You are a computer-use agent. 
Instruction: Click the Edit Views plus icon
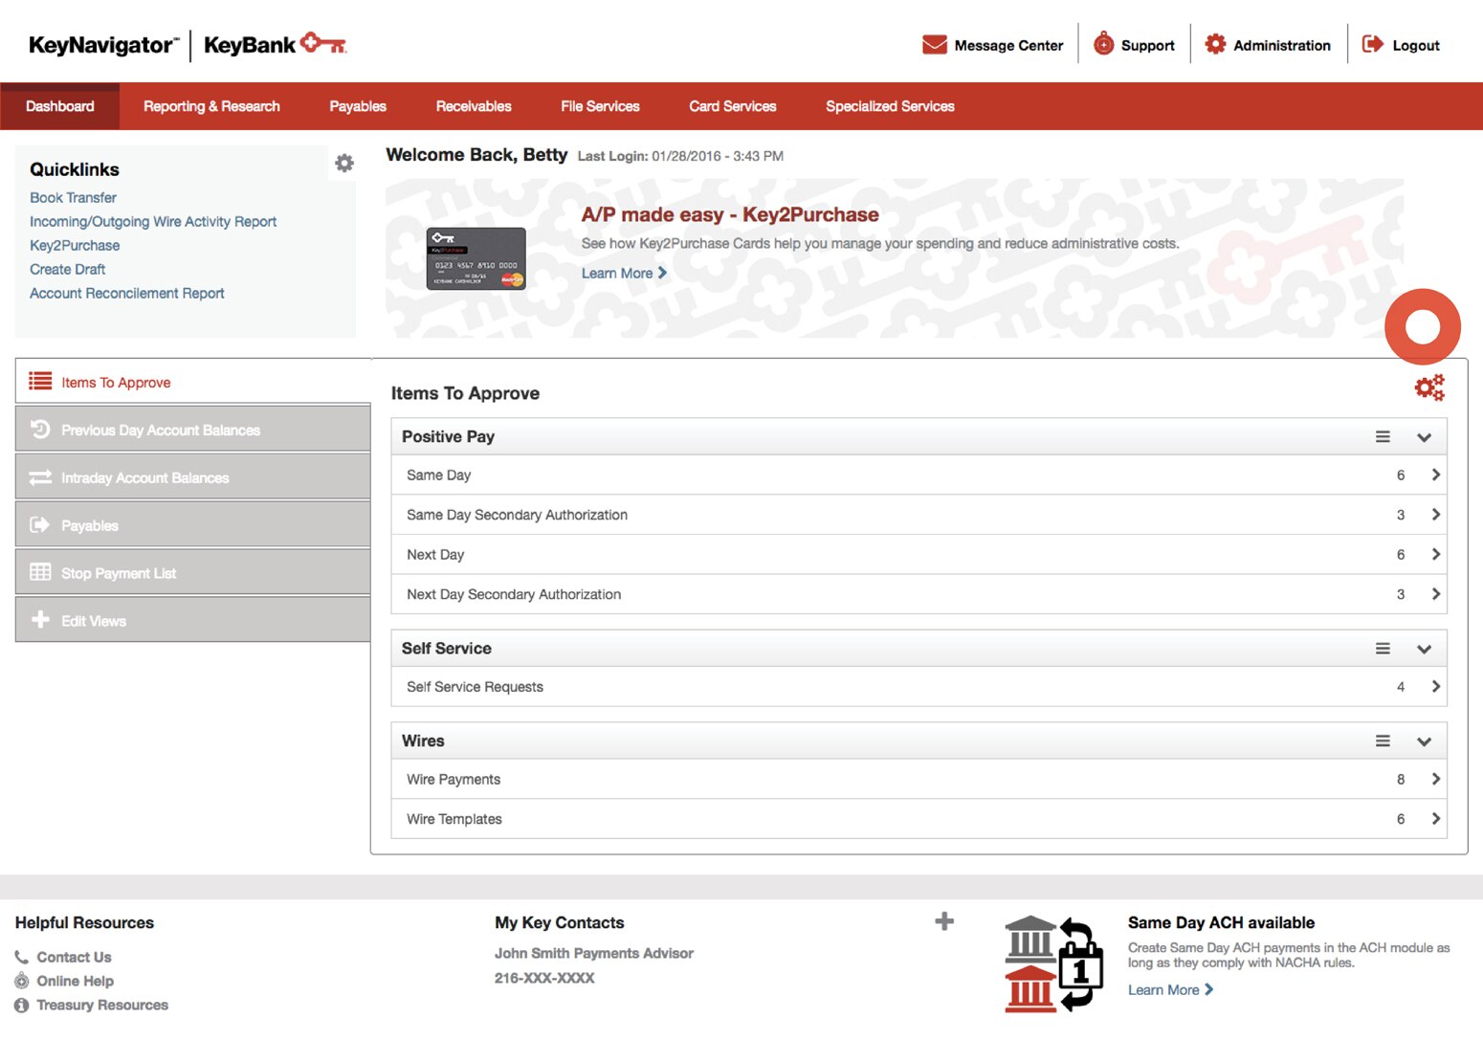click(x=40, y=619)
